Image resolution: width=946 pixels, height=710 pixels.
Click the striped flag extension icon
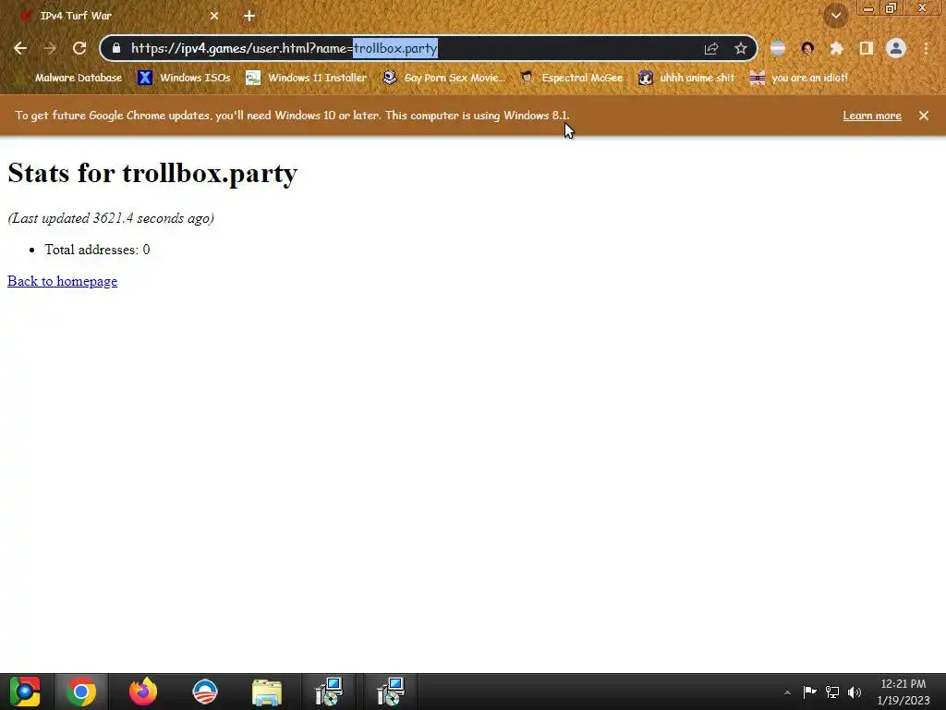tap(778, 48)
